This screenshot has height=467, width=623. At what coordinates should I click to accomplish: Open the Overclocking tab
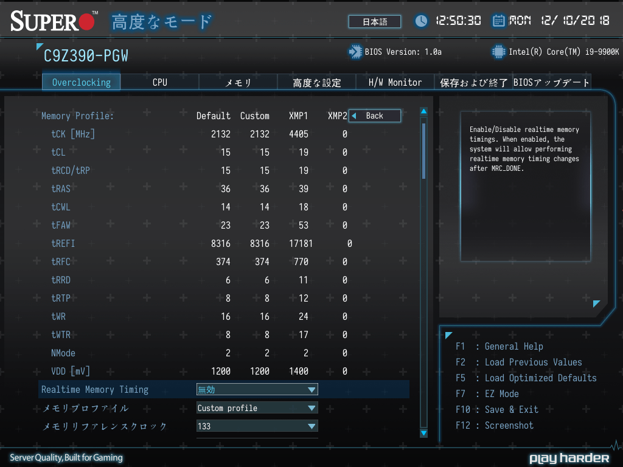(81, 82)
